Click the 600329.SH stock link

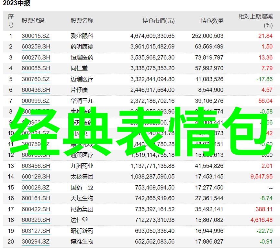click(36, 220)
